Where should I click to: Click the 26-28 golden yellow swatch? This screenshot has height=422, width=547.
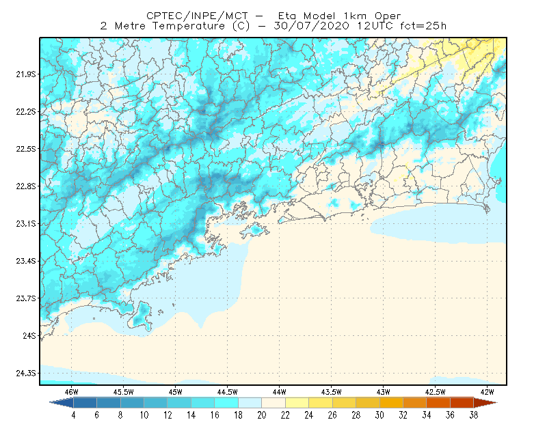point(344,403)
